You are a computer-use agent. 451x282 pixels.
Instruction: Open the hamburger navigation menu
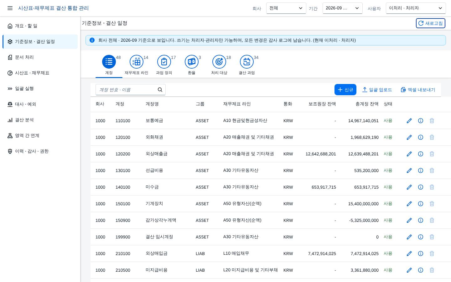10,8
